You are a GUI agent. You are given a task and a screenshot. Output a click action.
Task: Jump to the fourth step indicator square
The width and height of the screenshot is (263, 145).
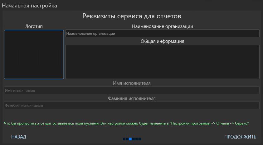(x=134, y=139)
